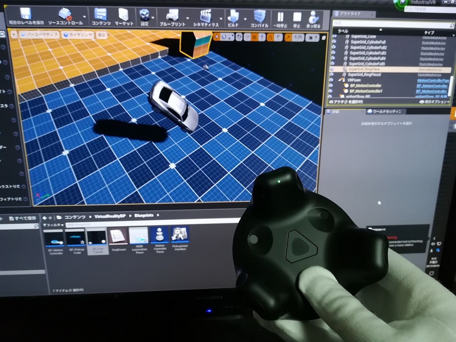Select the Blueprints folder in the breadcrumb path
The width and height of the screenshot is (456, 342).
(144, 216)
